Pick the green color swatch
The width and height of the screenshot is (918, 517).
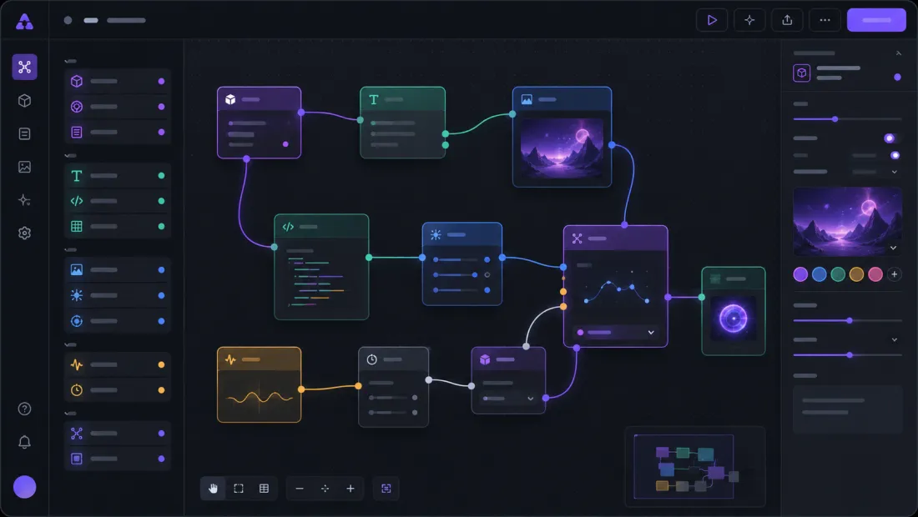(x=838, y=274)
